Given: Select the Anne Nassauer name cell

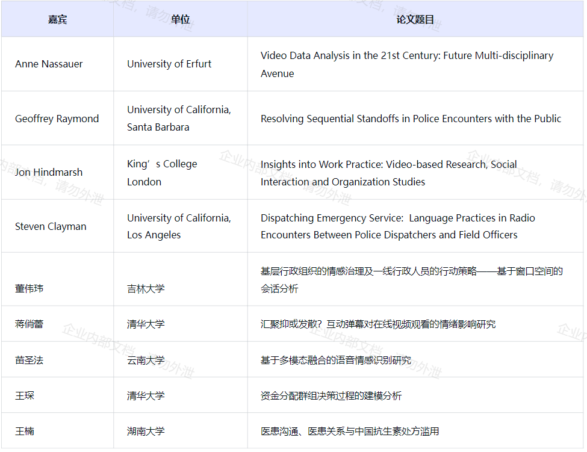Looking at the screenshot, I should coord(49,64).
